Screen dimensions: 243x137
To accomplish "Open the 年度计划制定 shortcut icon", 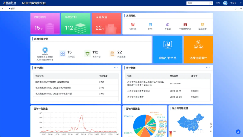I will pos(185,25).
